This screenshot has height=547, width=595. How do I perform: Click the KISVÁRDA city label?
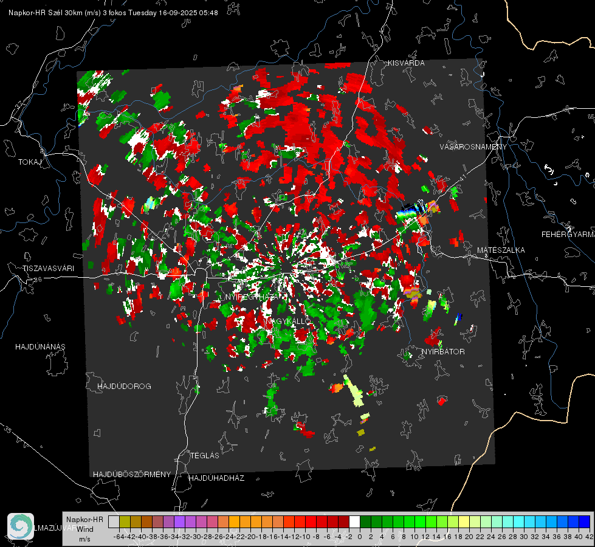tap(406, 63)
